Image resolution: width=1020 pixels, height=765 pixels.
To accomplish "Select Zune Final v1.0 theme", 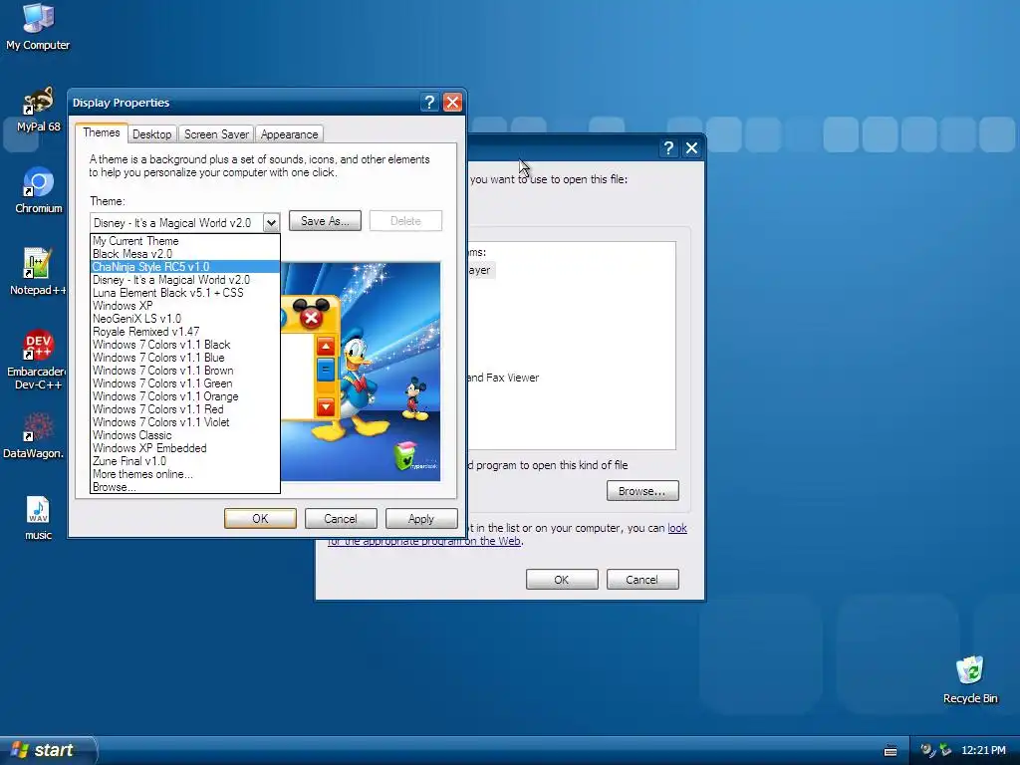I will [x=184, y=461].
